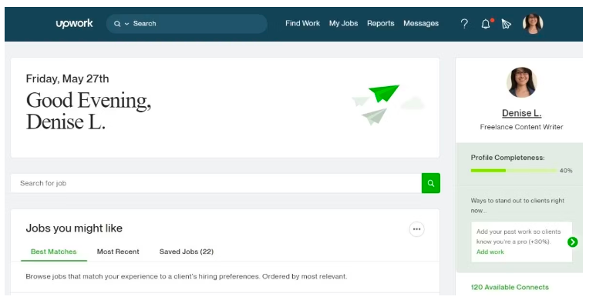Click the Freelance Content Writer title
596x300 pixels.
tap(521, 127)
